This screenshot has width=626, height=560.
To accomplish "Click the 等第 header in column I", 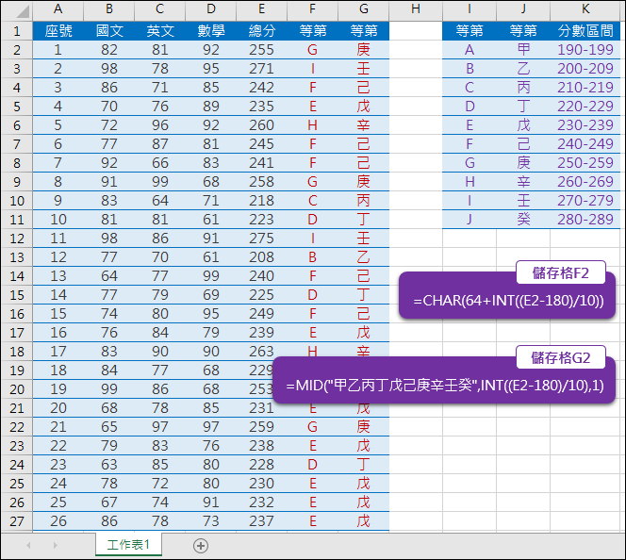I will (469, 31).
